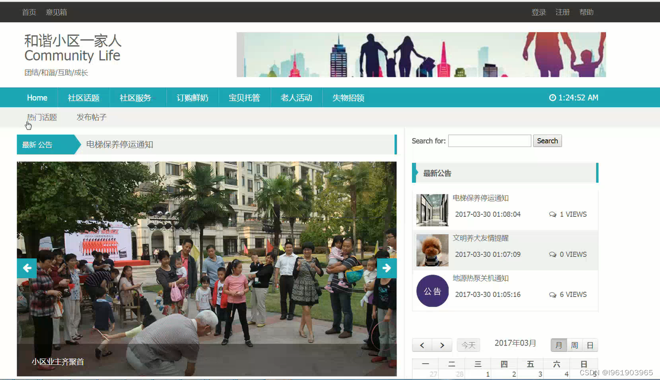Click comment icon next to 1 VIEWS
The image size is (660, 380).
[x=553, y=214]
